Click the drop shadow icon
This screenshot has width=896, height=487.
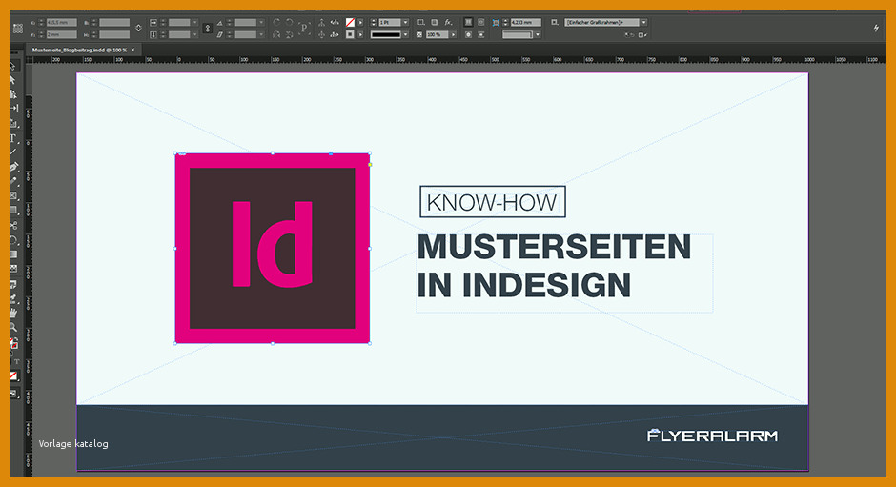tap(435, 22)
